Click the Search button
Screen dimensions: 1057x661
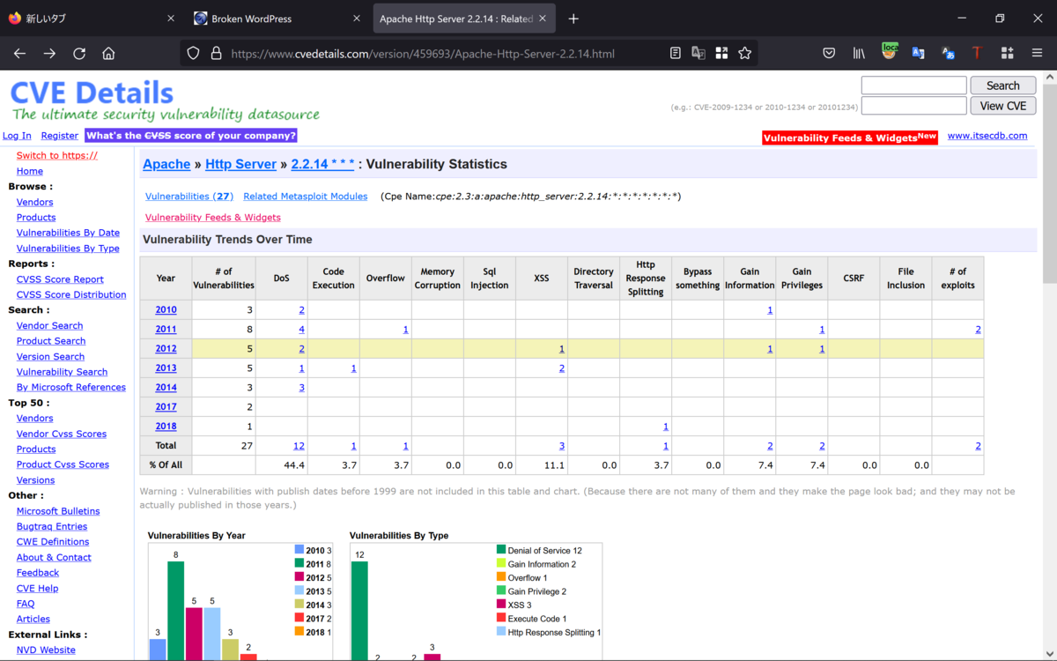coord(1002,85)
